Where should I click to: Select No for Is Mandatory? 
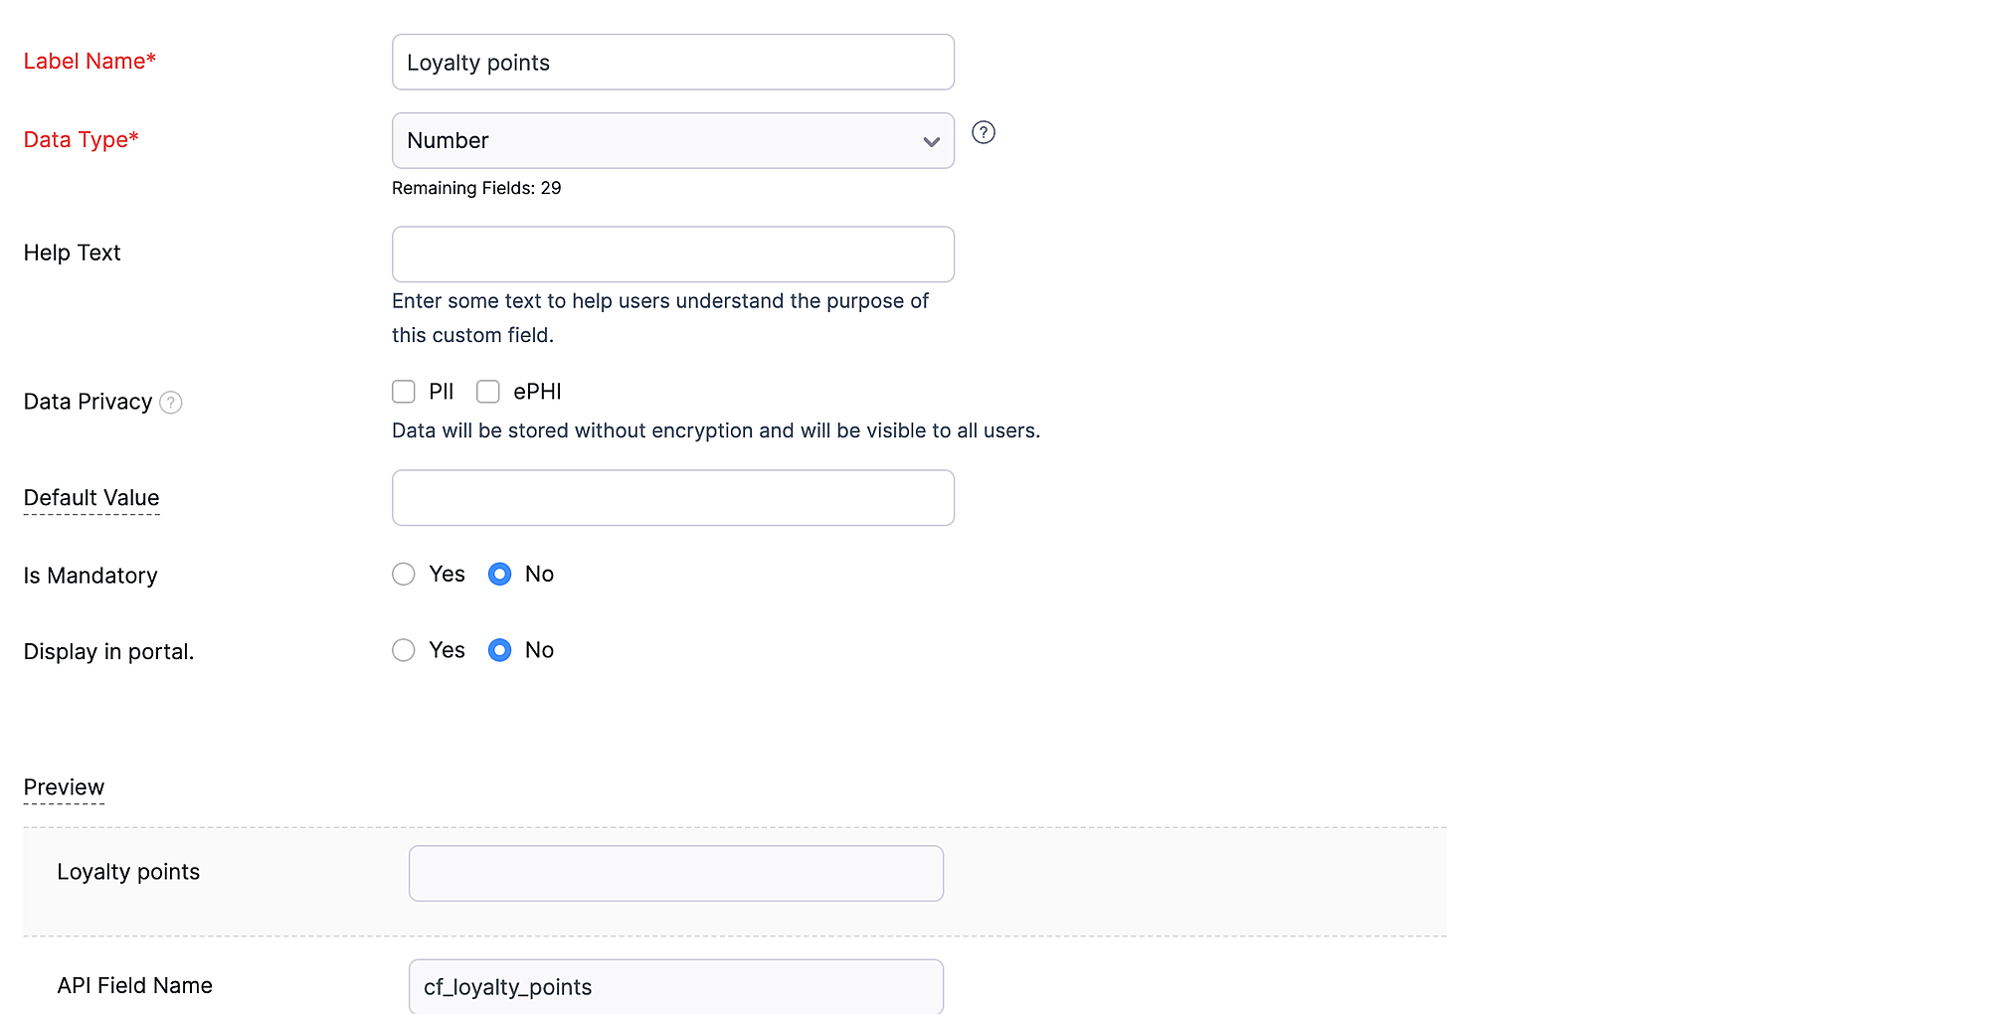pyautogui.click(x=499, y=574)
